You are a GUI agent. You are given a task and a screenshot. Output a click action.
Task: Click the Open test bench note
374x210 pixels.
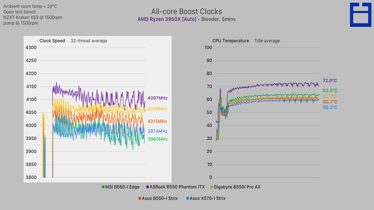click(x=20, y=12)
